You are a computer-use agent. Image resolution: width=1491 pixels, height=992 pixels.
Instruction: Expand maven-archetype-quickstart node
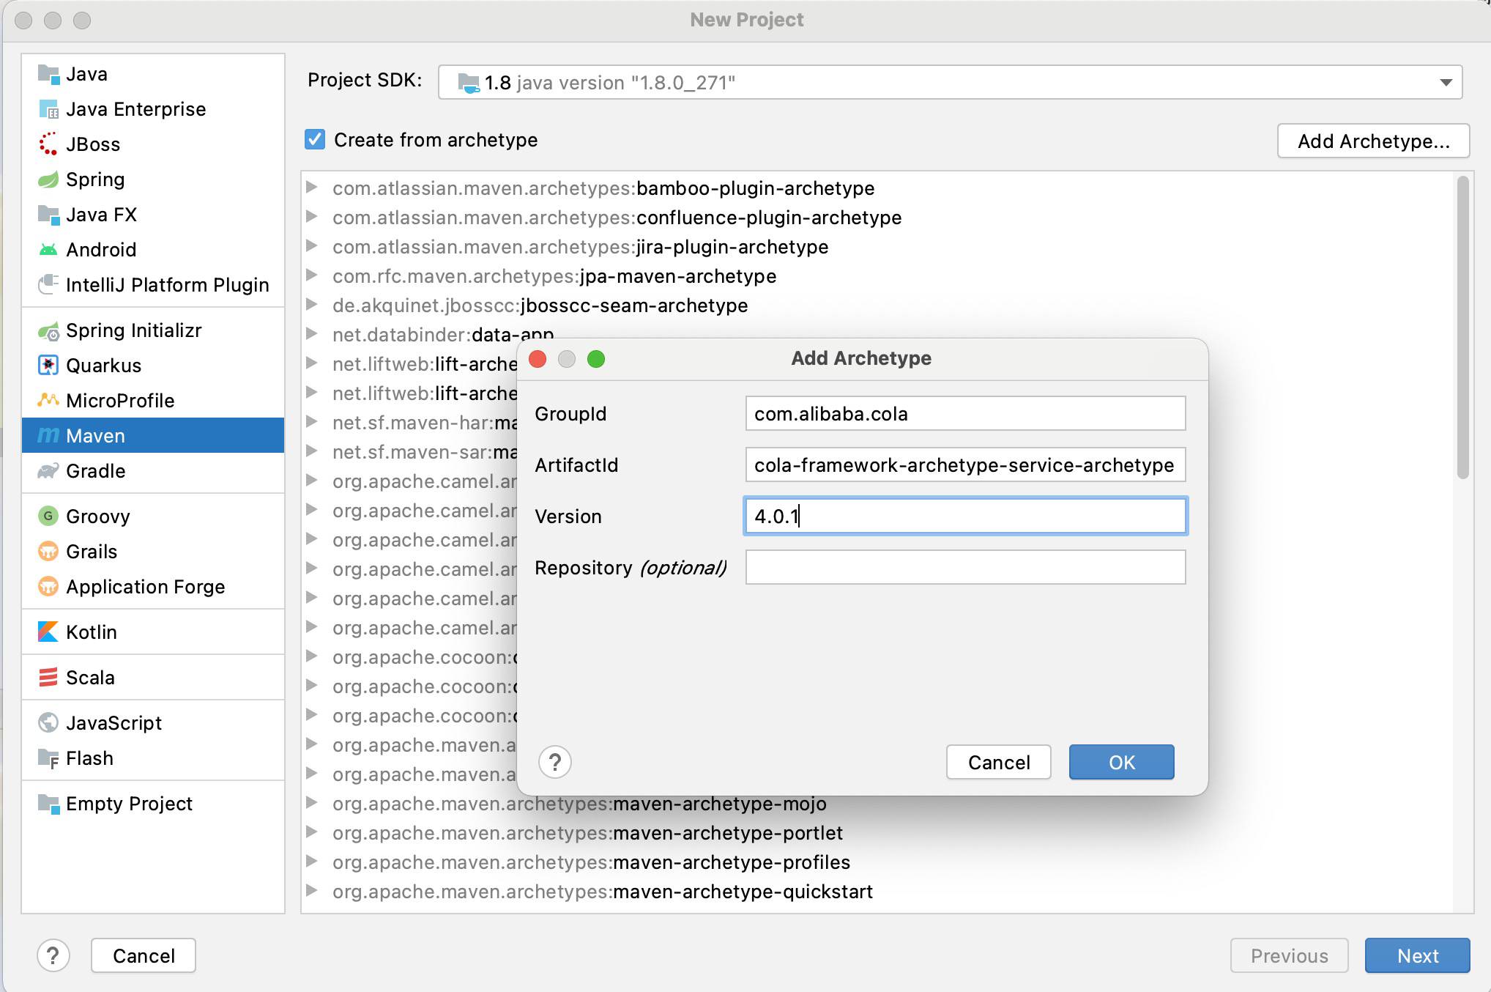coord(312,891)
